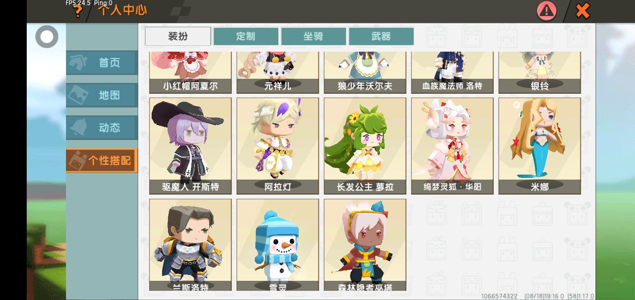The image size is (635, 300).
Task: Tap the question mark help icon
Action: click(x=78, y=11)
